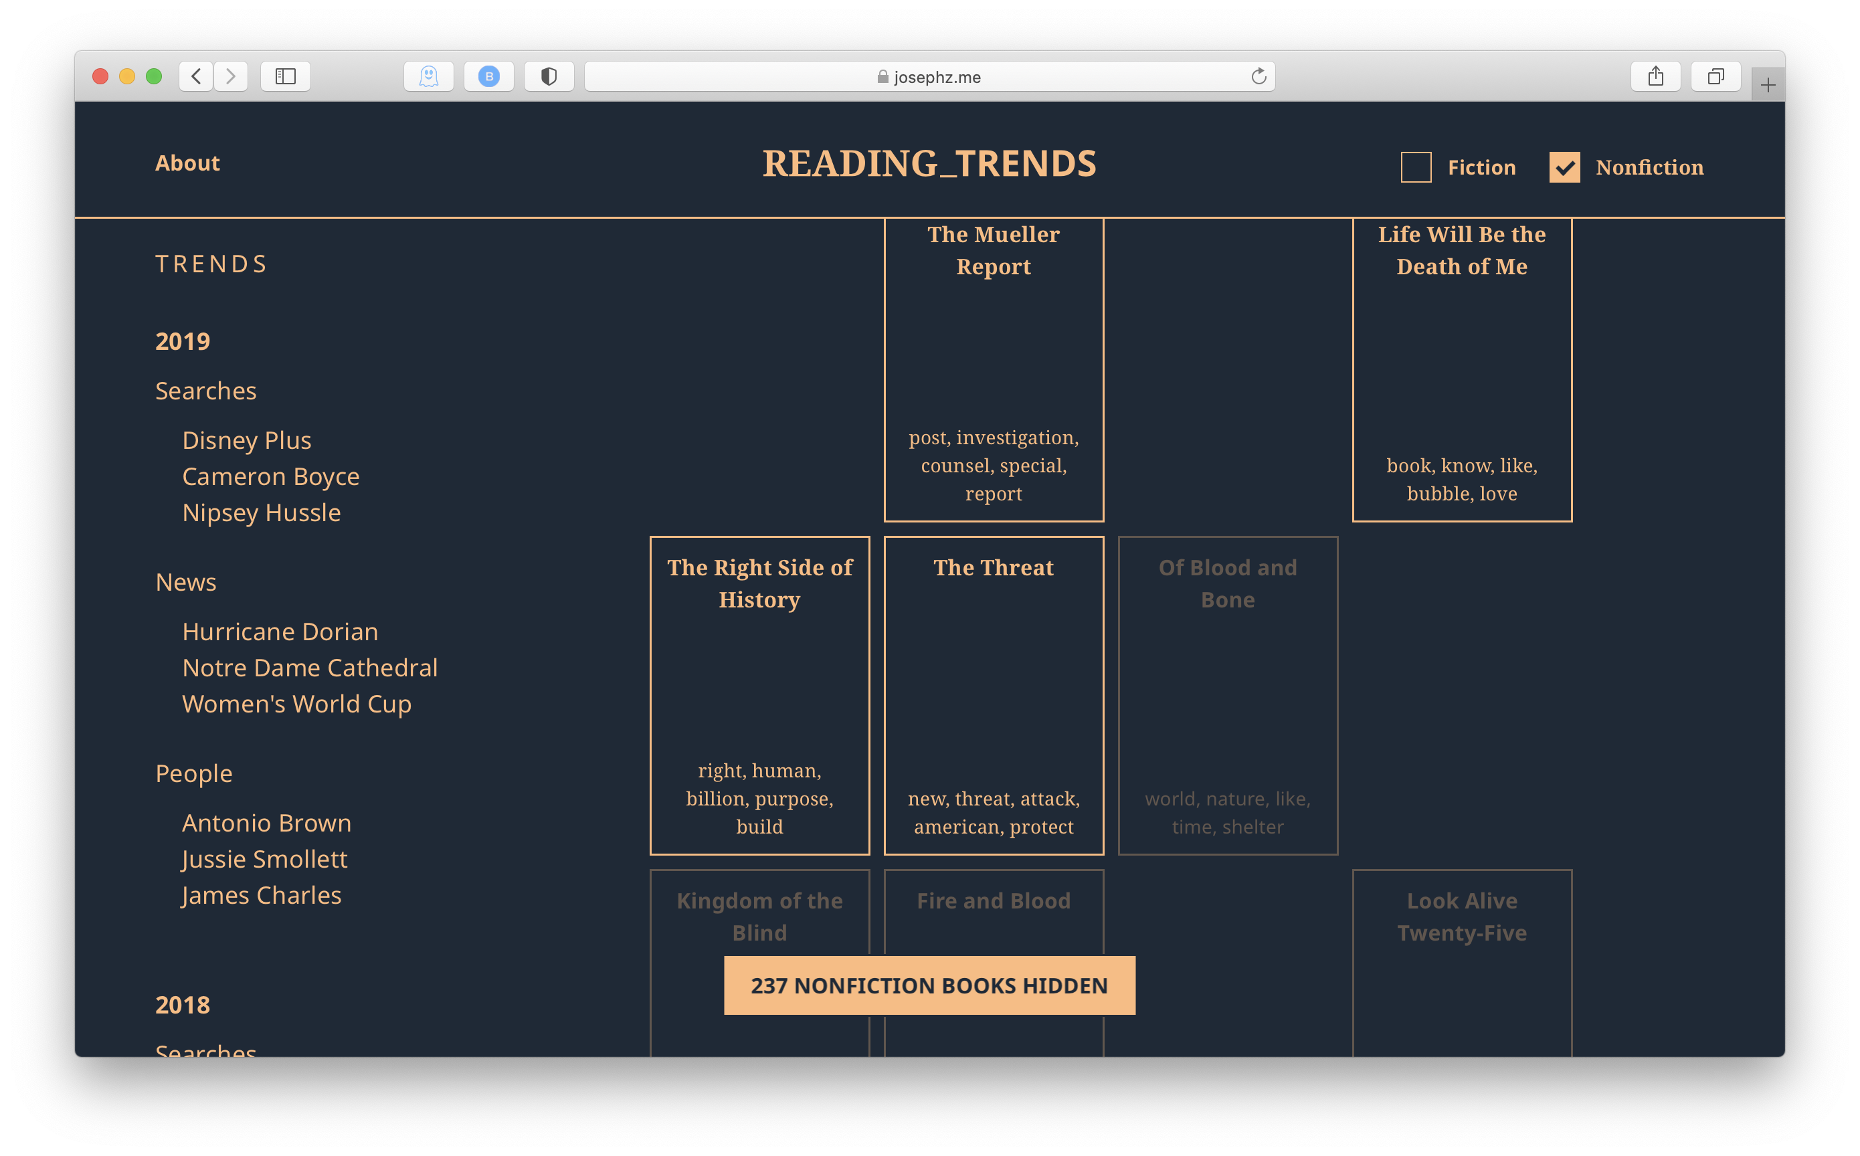Open the Share sheet icon
The width and height of the screenshot is (1860, 1156).
1655,76
